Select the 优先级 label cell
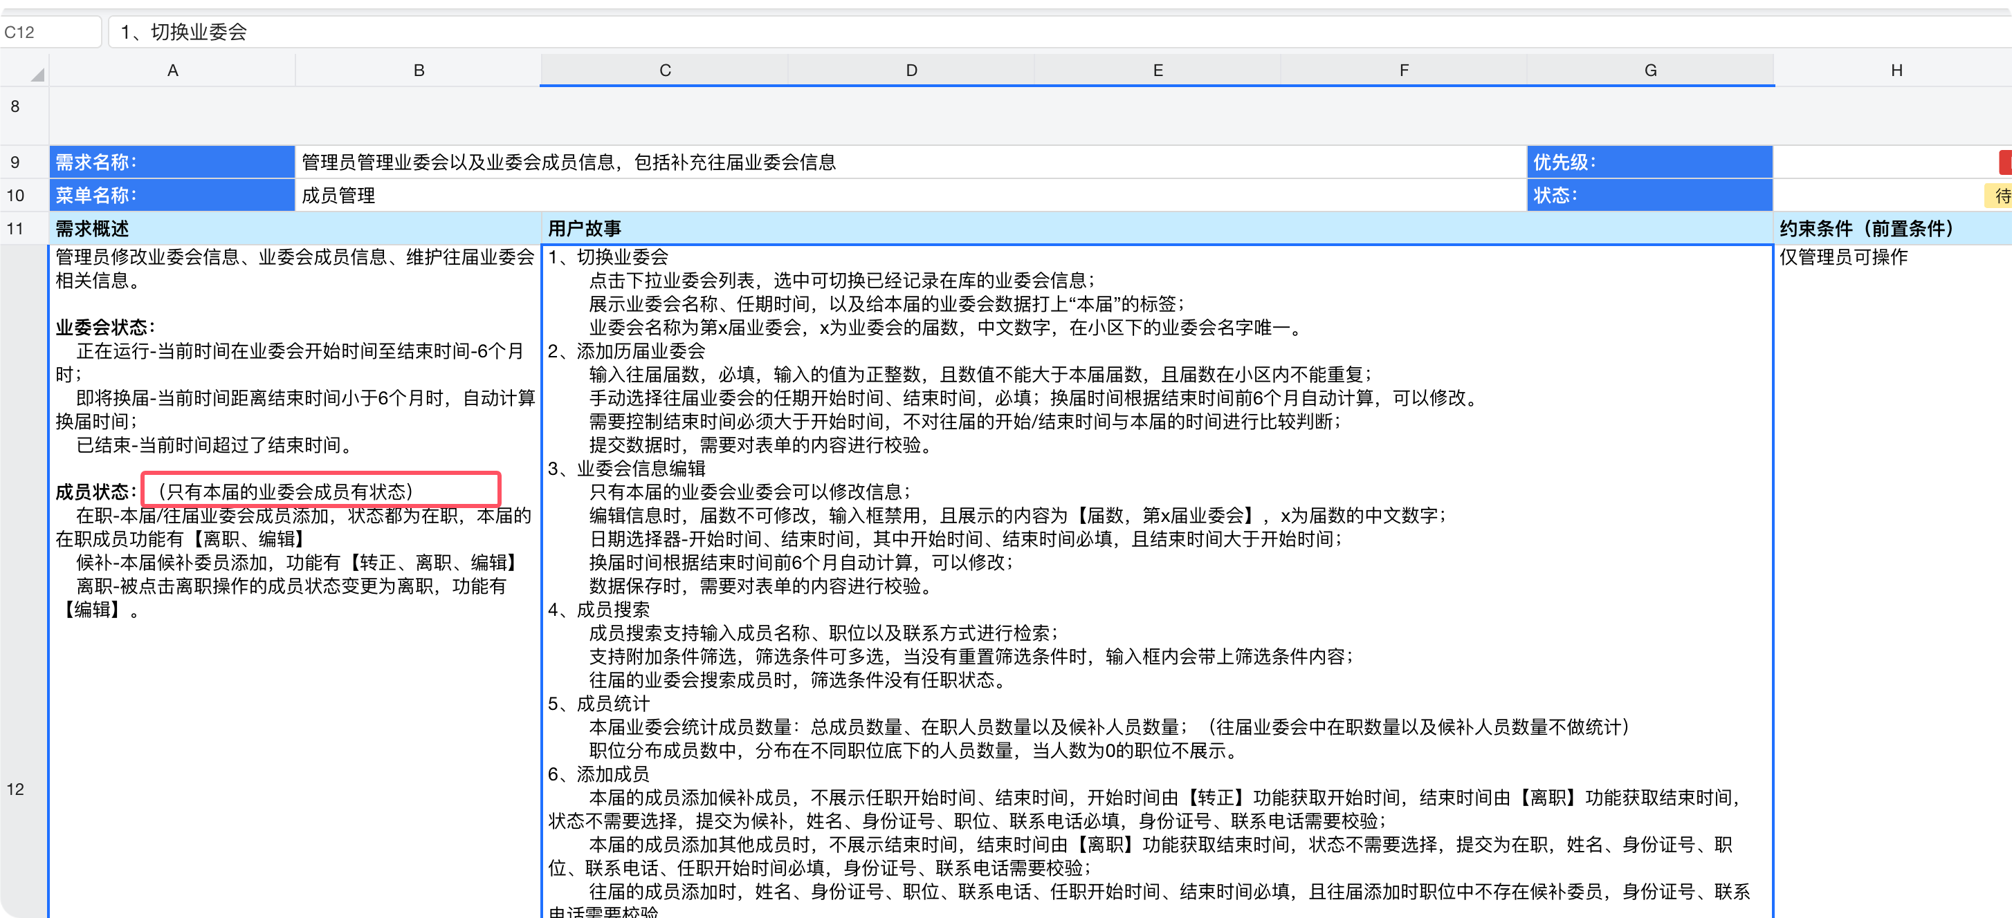Screen dimensions: 2012x918 [x=1648, y=162]
